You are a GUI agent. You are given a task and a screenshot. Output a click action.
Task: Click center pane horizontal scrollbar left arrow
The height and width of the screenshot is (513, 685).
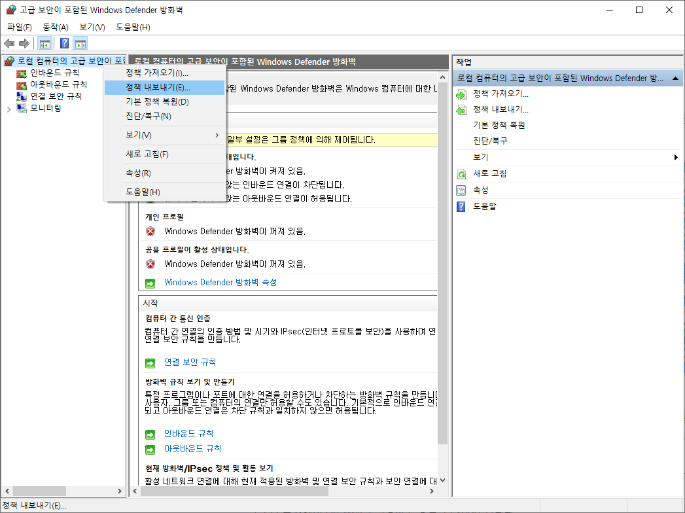coord(135,491)
